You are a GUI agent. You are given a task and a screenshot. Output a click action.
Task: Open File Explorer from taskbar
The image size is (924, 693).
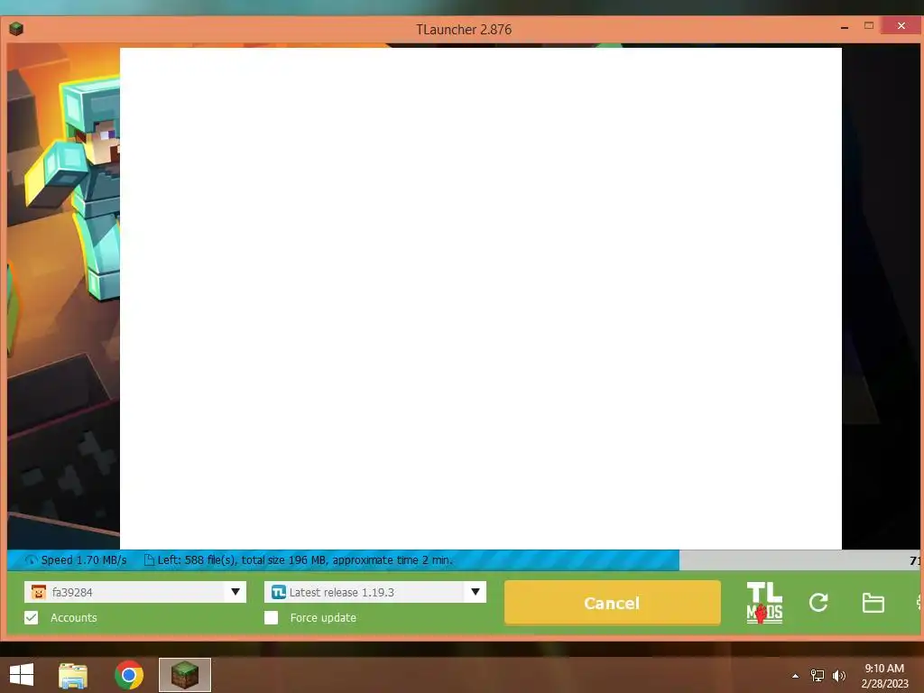coord(73,675)
